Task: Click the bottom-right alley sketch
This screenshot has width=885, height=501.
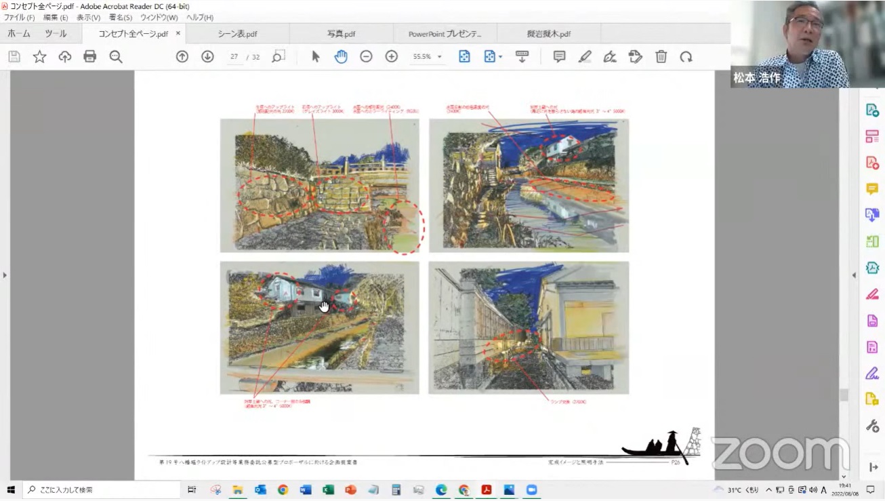Action: (529, 327)
